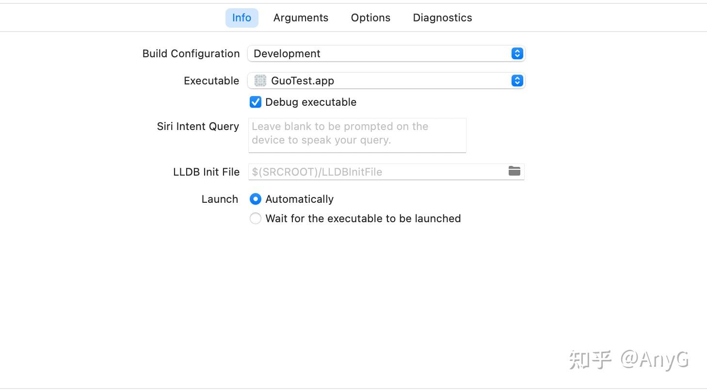The image size is (707, 391).
Task: Click the blue arrows on Executable popup
Action: click(517, 81)
